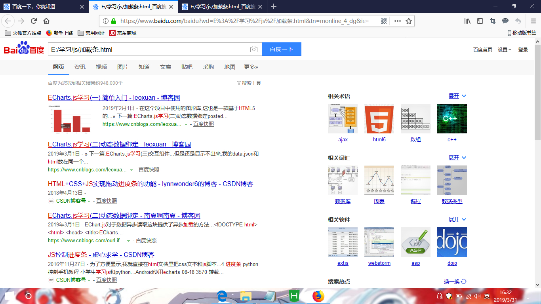Viewport: 541px width, 304px height.
Task: Select the 图片 search category
Action: (x=123, y=67)
